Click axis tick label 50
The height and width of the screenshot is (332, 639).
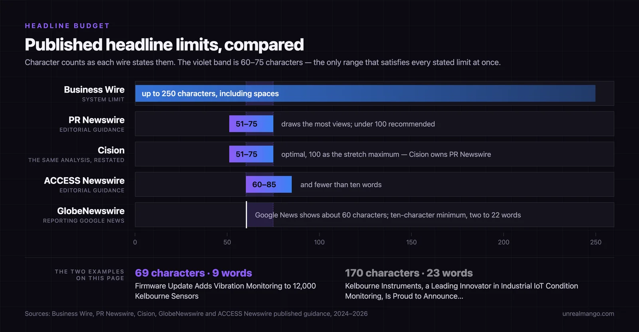tap(227, 242)
